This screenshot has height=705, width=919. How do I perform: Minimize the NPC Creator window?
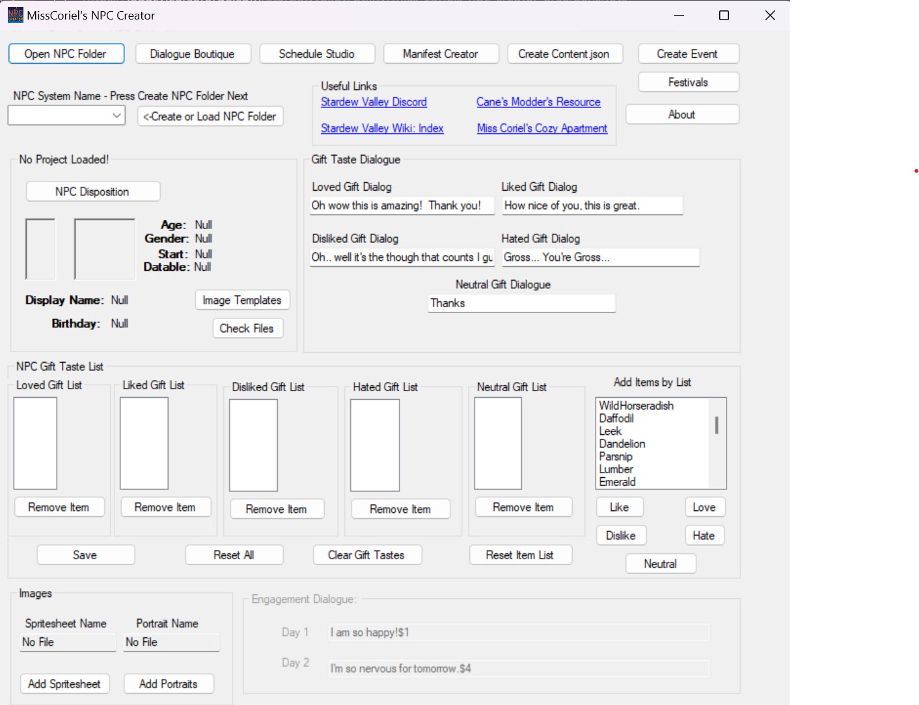(x=679, y=15)
